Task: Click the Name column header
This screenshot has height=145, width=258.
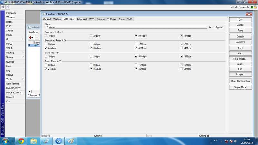Action: [x=37, y=43]
